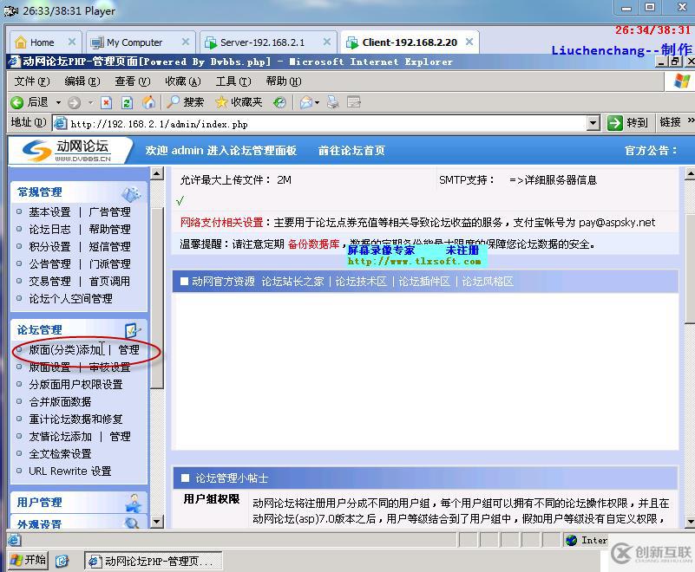Open 重计论坛数据和修复
Viewport: 695px width, 572px height.
point(75,419)
